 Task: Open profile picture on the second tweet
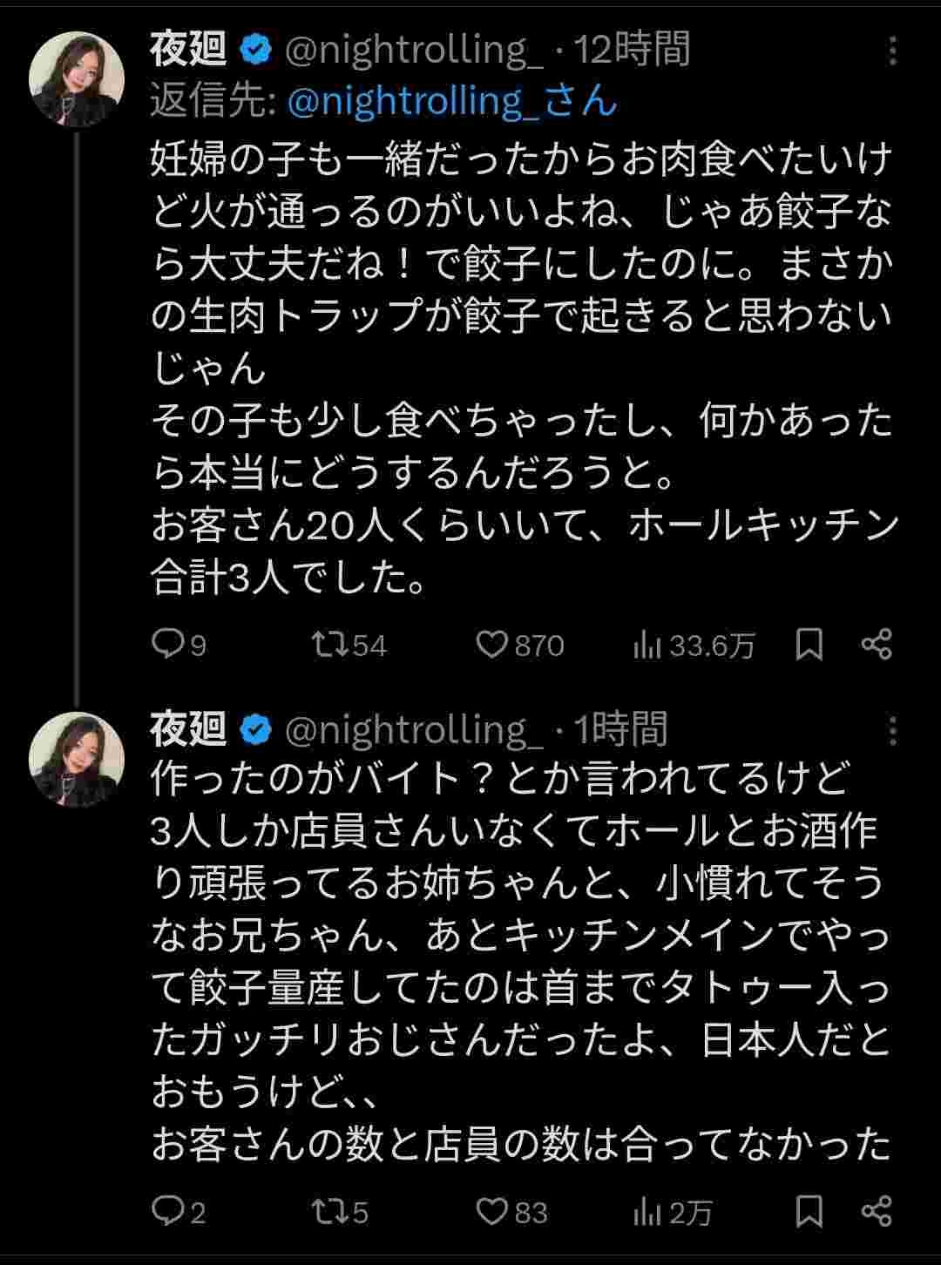click(x=77, y=759)
